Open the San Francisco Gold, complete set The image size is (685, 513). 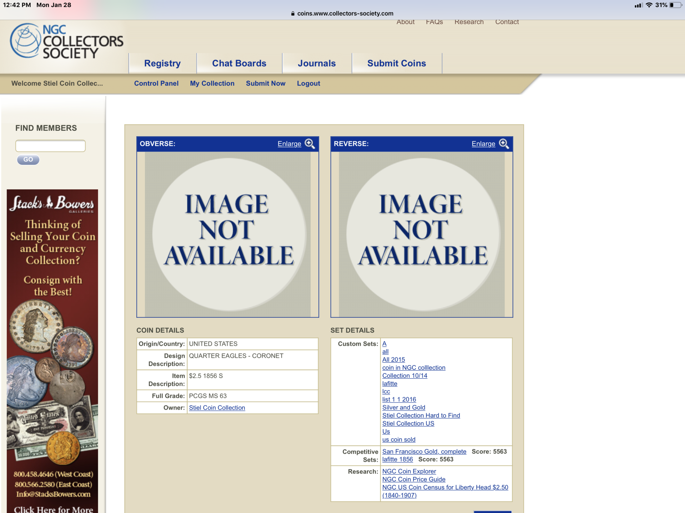424,452
